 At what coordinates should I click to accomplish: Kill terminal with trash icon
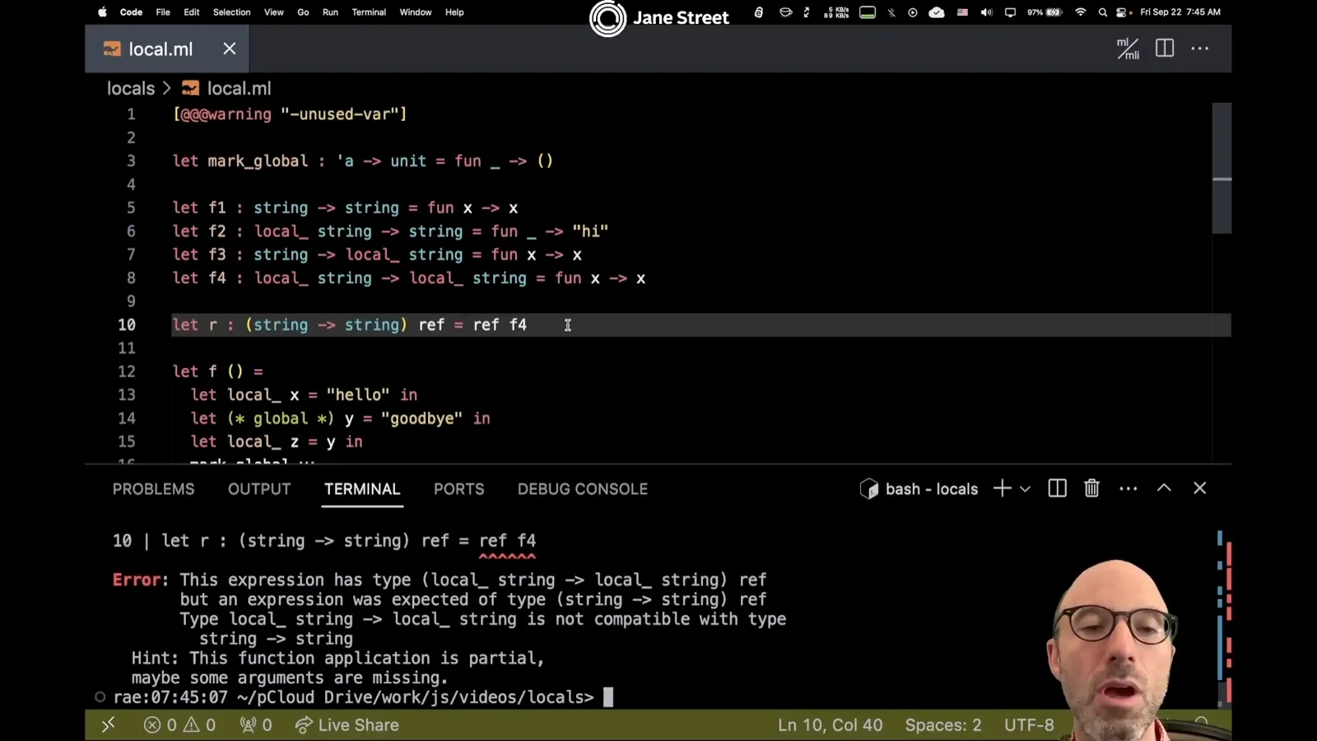tap(1091, 488)
